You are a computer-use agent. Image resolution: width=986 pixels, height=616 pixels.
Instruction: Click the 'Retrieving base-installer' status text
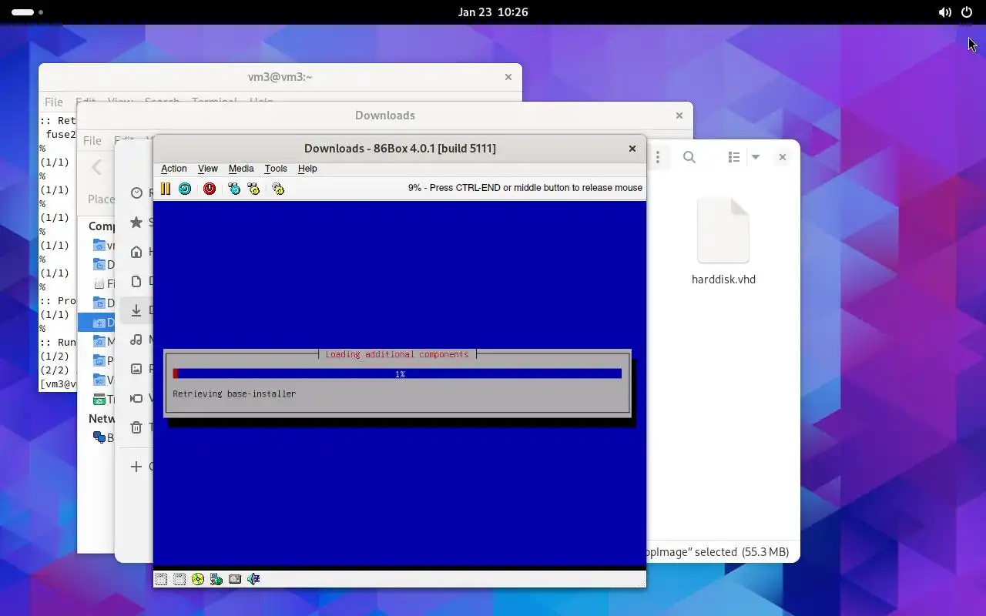(234, 393)
